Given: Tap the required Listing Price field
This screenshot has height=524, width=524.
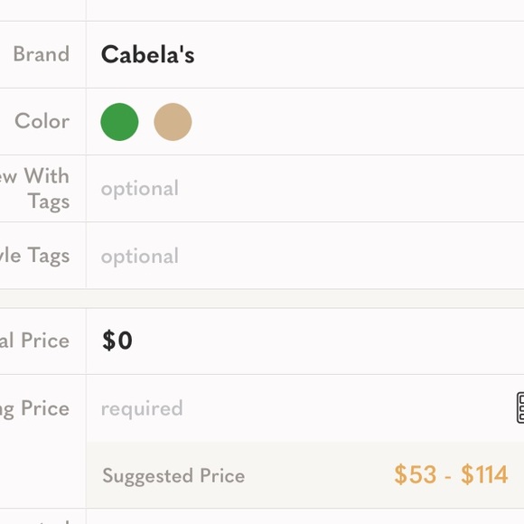Looking at the screenshot, I should [301, 408].
